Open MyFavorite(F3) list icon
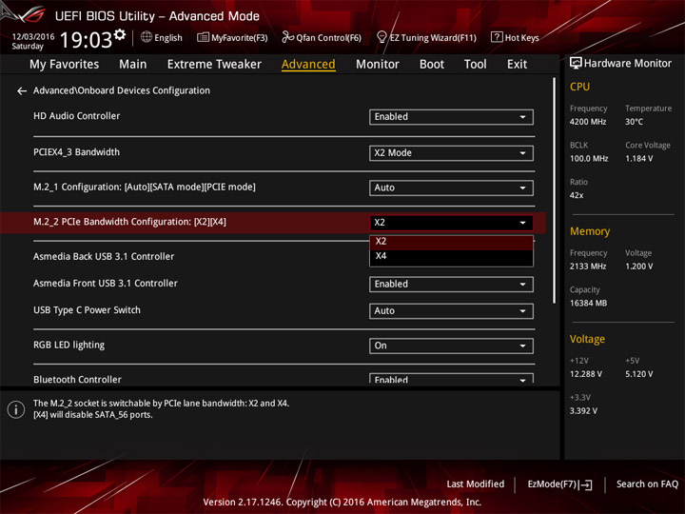The image size is (685, 514). click(x=203, y=37)
